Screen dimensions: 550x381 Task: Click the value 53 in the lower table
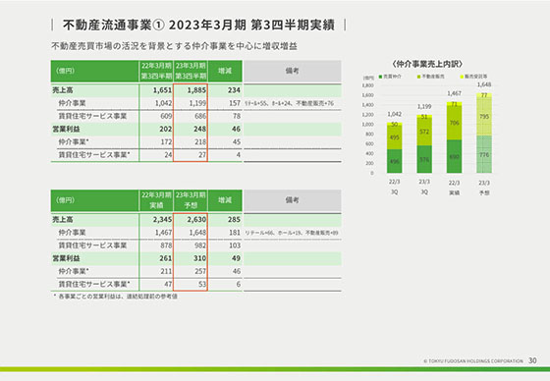[x=202, y=284]
